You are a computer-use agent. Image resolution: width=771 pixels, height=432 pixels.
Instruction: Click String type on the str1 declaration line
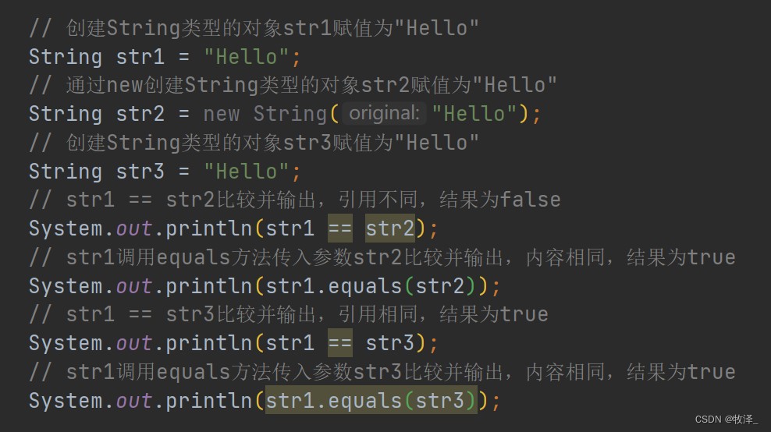point(66,57)
